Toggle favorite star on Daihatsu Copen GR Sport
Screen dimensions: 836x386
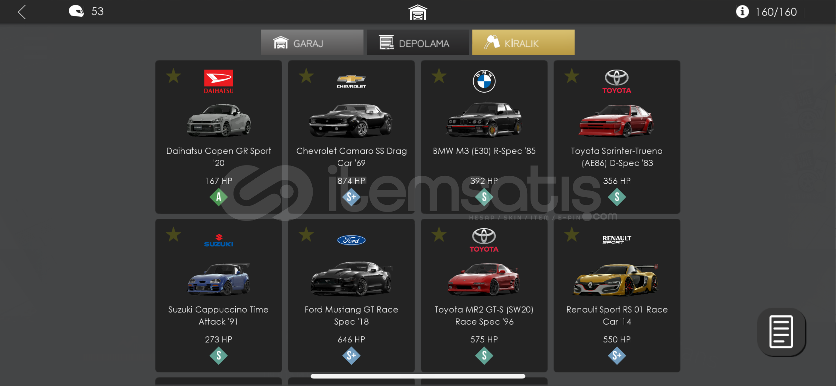tap(173, 76)
